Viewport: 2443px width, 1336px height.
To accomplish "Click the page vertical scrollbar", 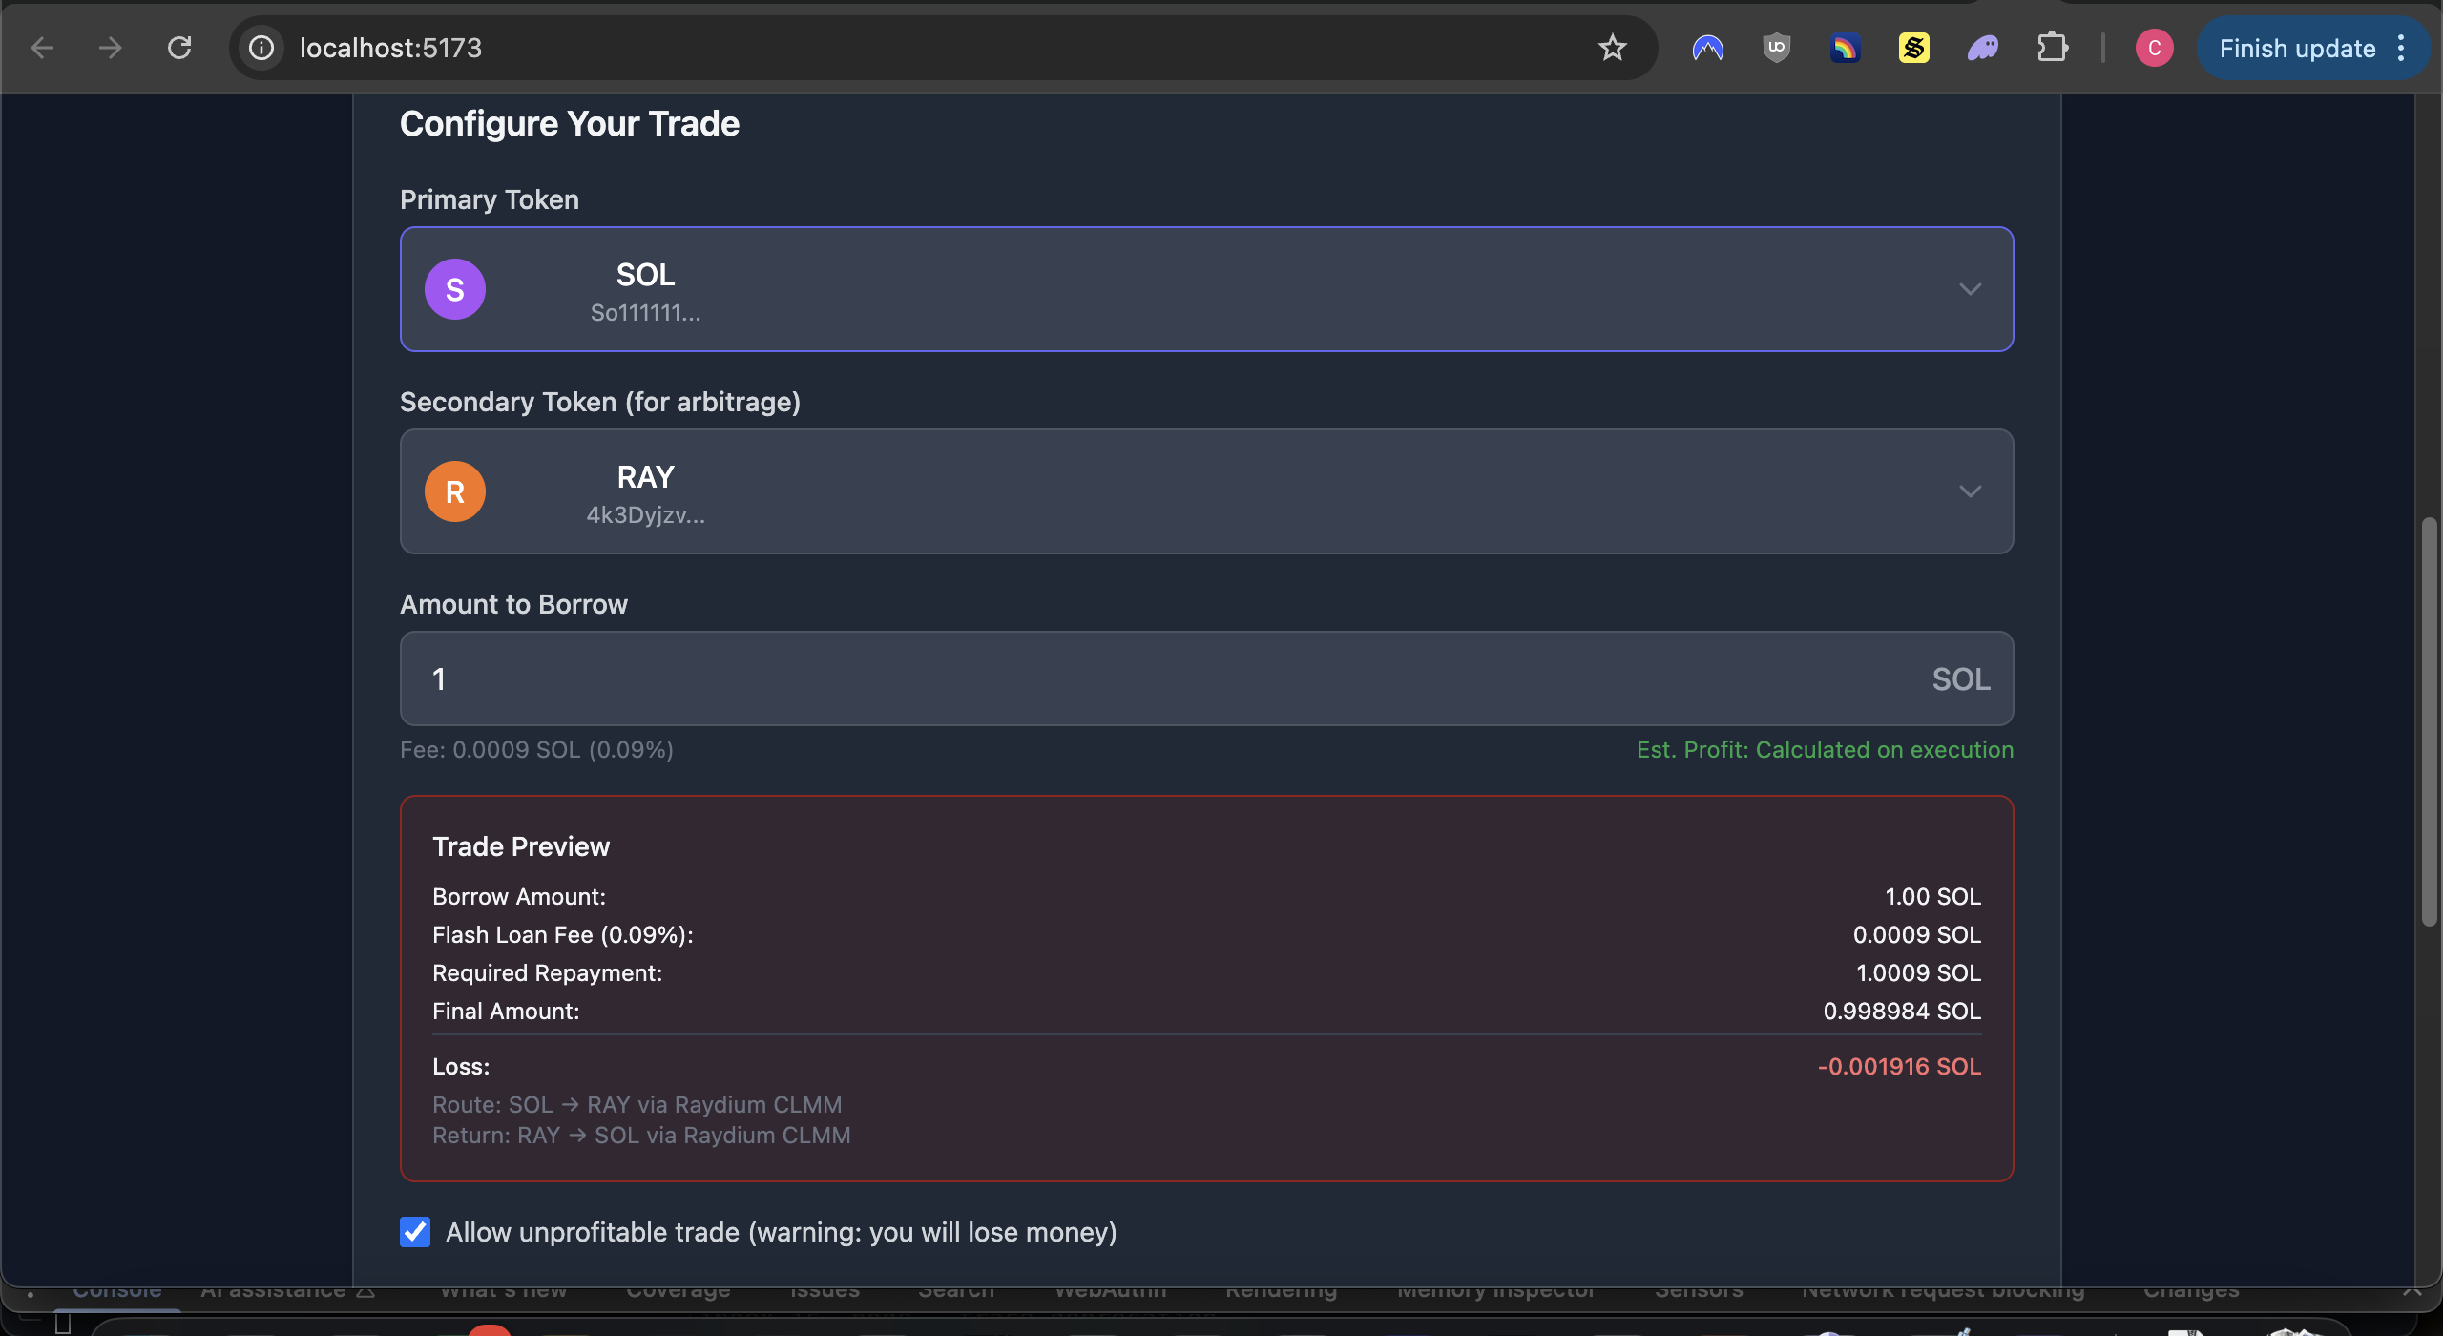I will 2429,721.
